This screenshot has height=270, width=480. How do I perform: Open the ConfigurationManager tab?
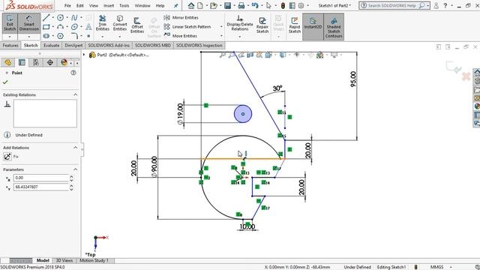point(36,62)
